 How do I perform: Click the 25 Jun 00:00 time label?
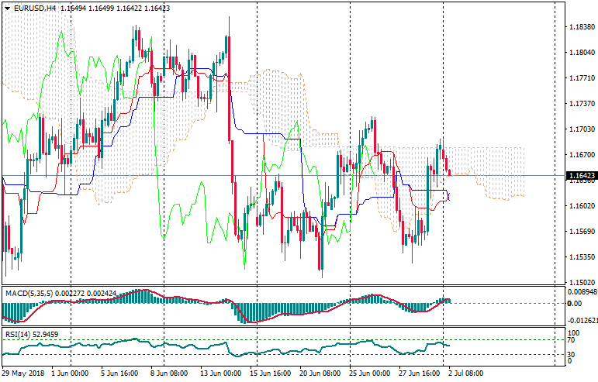coord(370,373)
